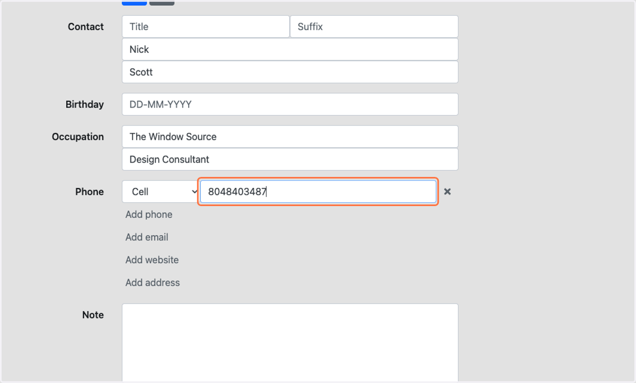Click the Contact label
Image resolution: width=636 pixels, height=383 pixels.
[x=86, y=26]
